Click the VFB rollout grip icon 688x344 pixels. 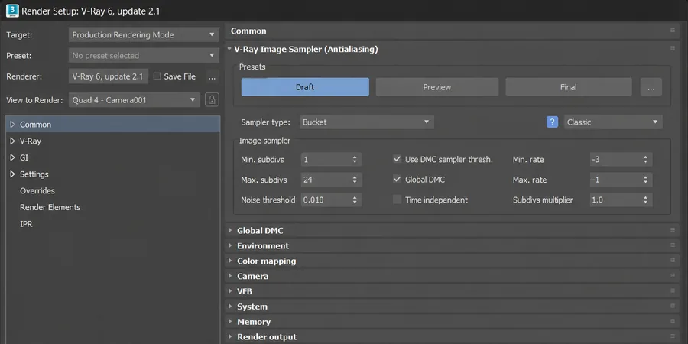tap(672, 290)
